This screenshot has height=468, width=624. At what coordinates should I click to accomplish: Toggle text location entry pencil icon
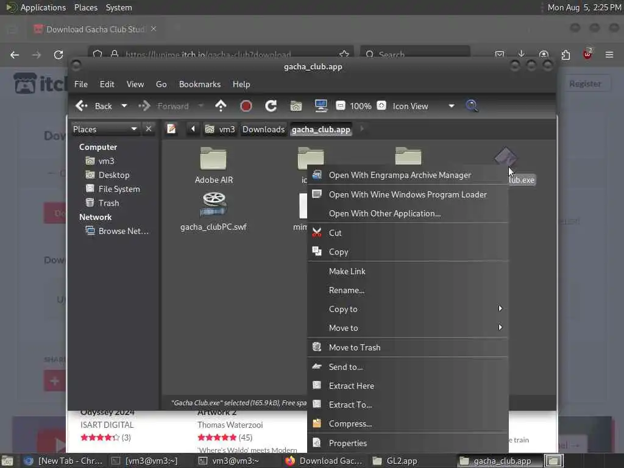(171, 129)
